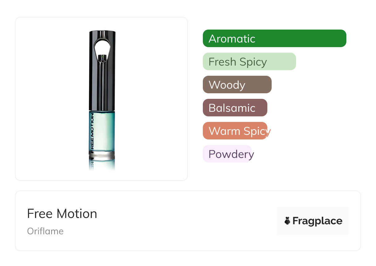Screen dimensions: 376x266
Task: Select the Aromatic accord bar
Action: (x=274, y=38)
